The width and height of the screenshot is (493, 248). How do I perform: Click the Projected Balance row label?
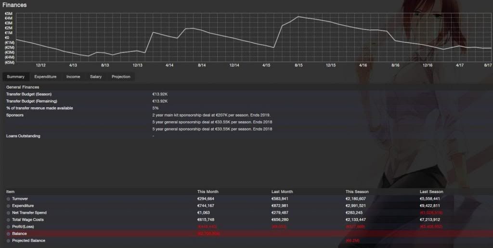click(x=28, y=240)
